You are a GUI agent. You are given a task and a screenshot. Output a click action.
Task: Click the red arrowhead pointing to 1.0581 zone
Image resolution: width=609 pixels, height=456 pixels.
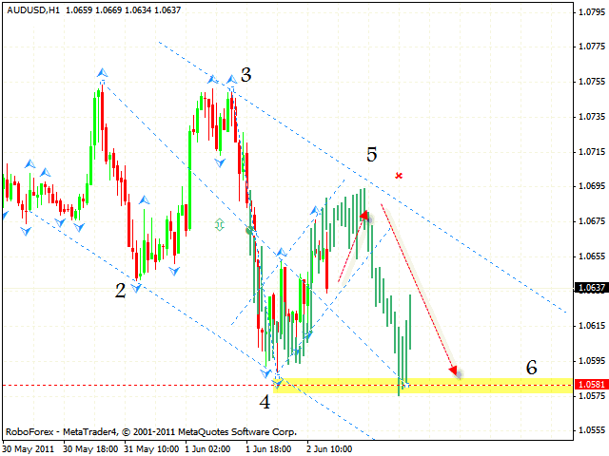(456, 370)
